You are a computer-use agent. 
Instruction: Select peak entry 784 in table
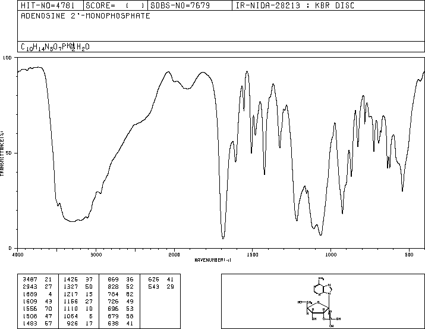click(121, 294)
